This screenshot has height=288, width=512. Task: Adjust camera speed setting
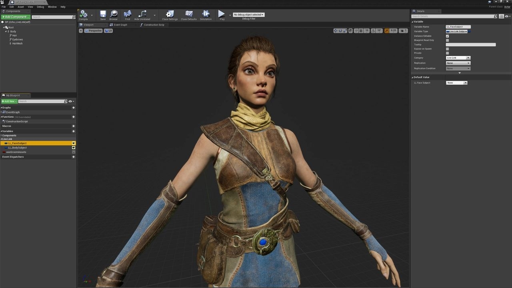[403, 31]
